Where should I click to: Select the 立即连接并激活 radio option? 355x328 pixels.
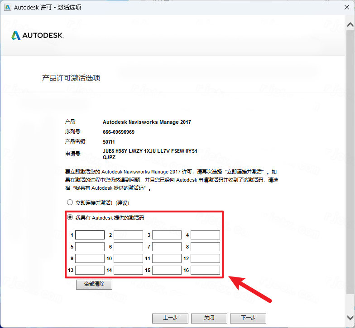pyautogui.click(x=70, y=202)
